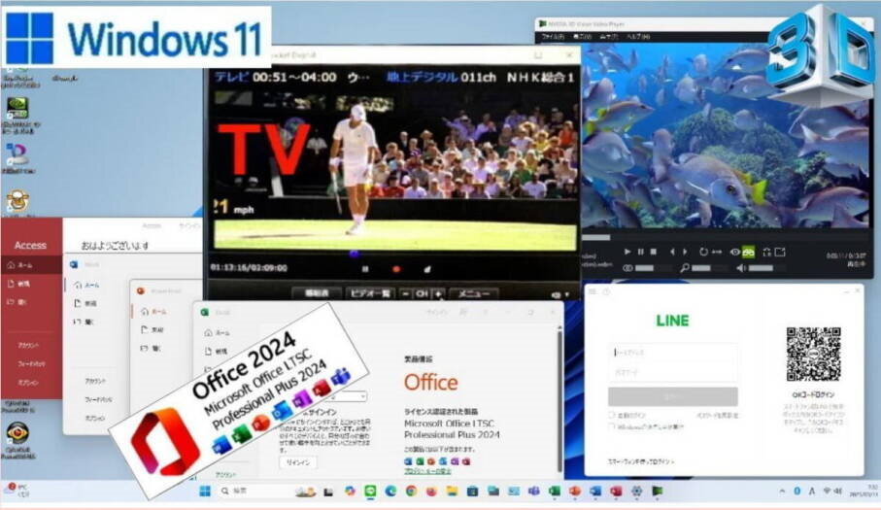881x510 pixels.
Task: Open the ビデオ一覧 video list
Action: point(370,293)
